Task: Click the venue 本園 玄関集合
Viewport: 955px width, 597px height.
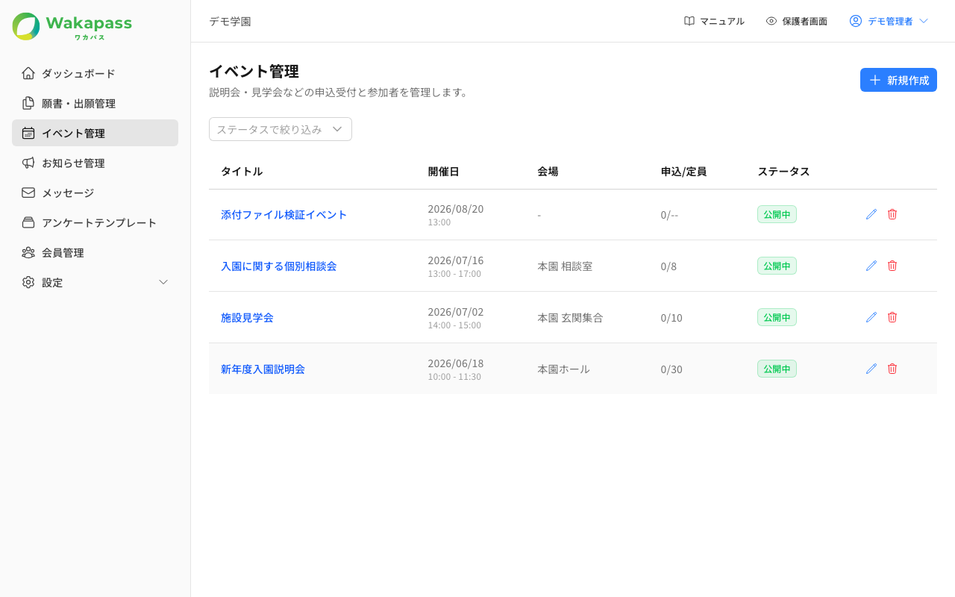Action: (570, 317)
